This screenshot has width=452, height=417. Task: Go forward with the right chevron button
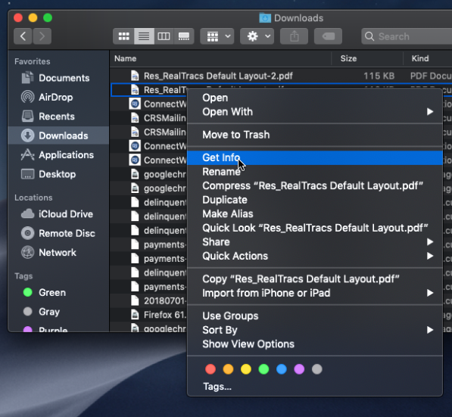click(x=42, y=36)
